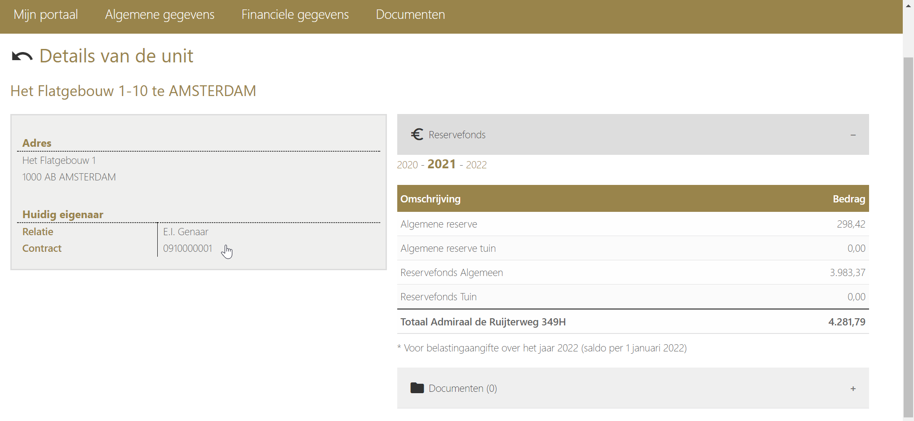Select the 2022 reserve fund year
This screenshot has width=914, height=421.
475,164
